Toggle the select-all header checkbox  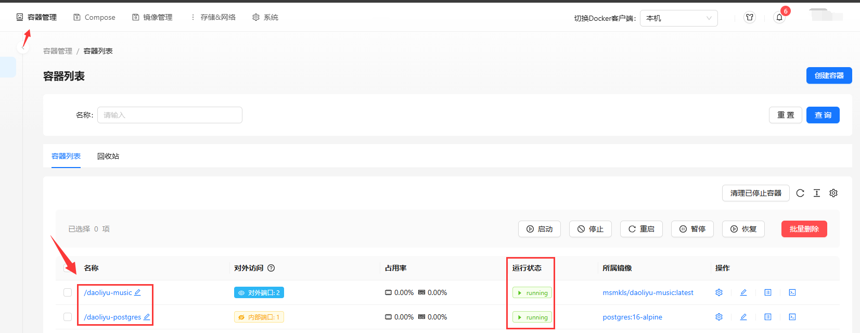tap(67, 268)
